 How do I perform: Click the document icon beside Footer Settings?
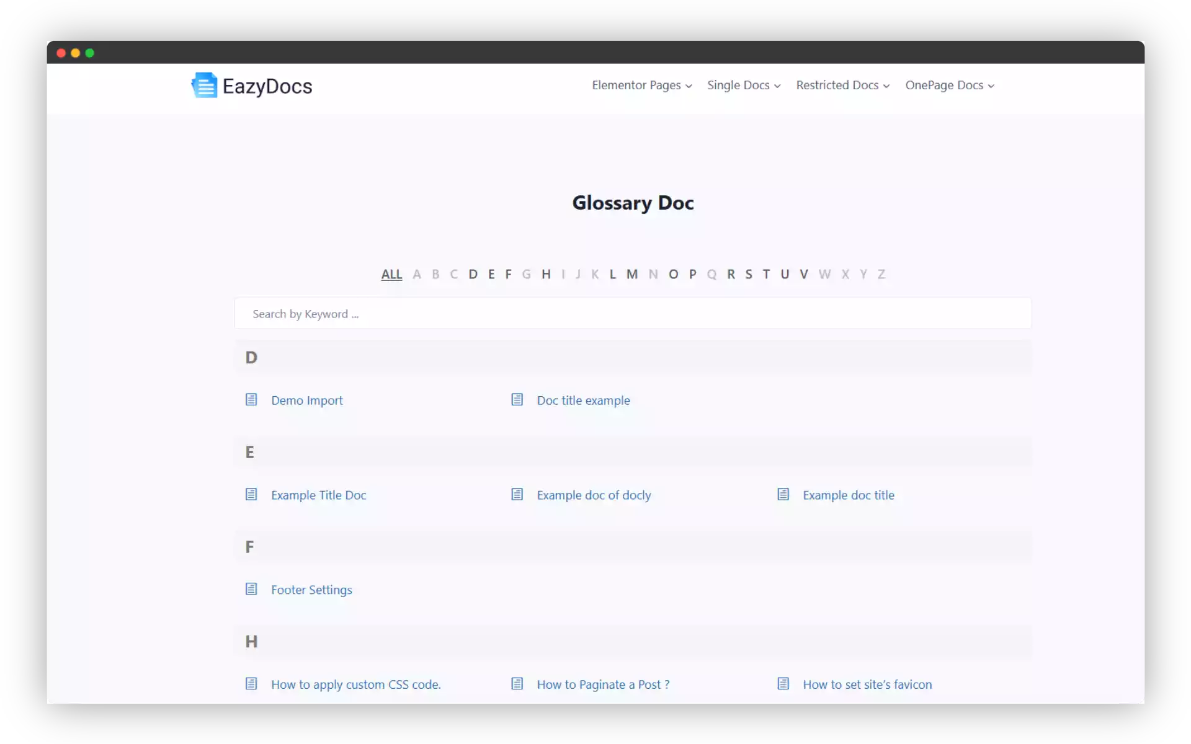point(252,589)
